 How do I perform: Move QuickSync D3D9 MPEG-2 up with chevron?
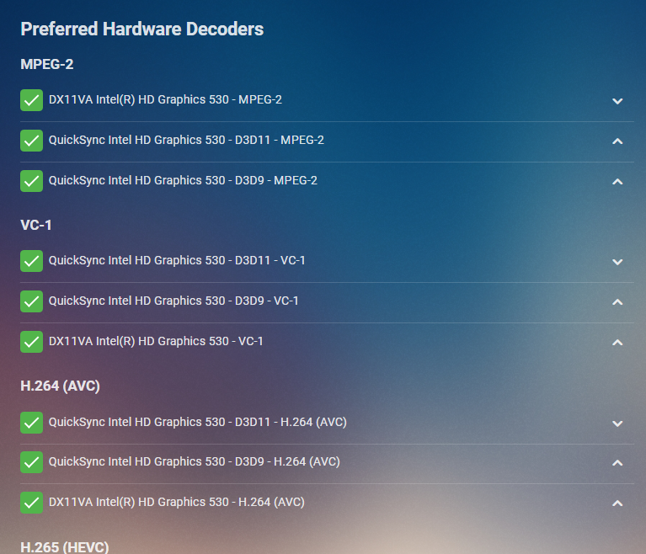617,182
